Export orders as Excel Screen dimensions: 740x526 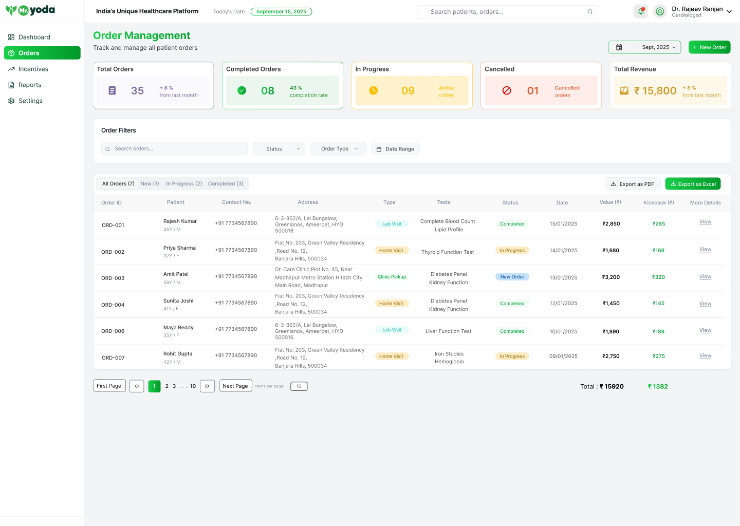[x=693, y=184]
